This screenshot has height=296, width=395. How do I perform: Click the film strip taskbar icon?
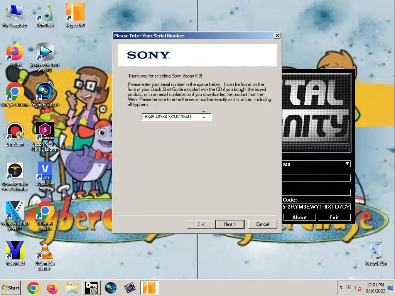[130, 288]
